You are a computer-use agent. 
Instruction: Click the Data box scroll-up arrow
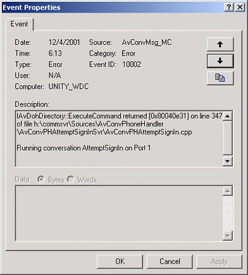[228, 191]
